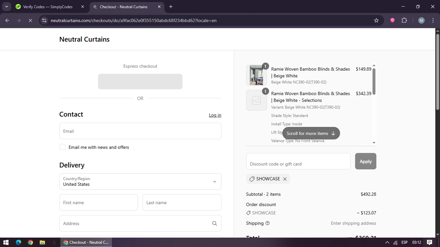
Task: Click Install Type: Inside text
Action: 287,124
